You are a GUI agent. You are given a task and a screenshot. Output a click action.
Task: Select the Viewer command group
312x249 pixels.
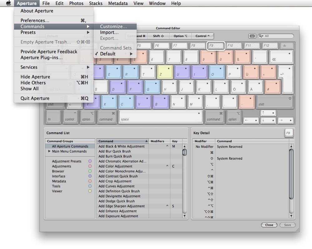[x=70, y=191]
